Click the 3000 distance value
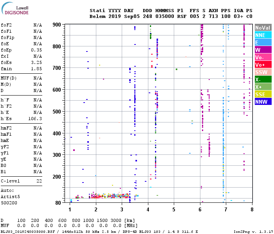274x234 pixels. (x=116, y=220)
